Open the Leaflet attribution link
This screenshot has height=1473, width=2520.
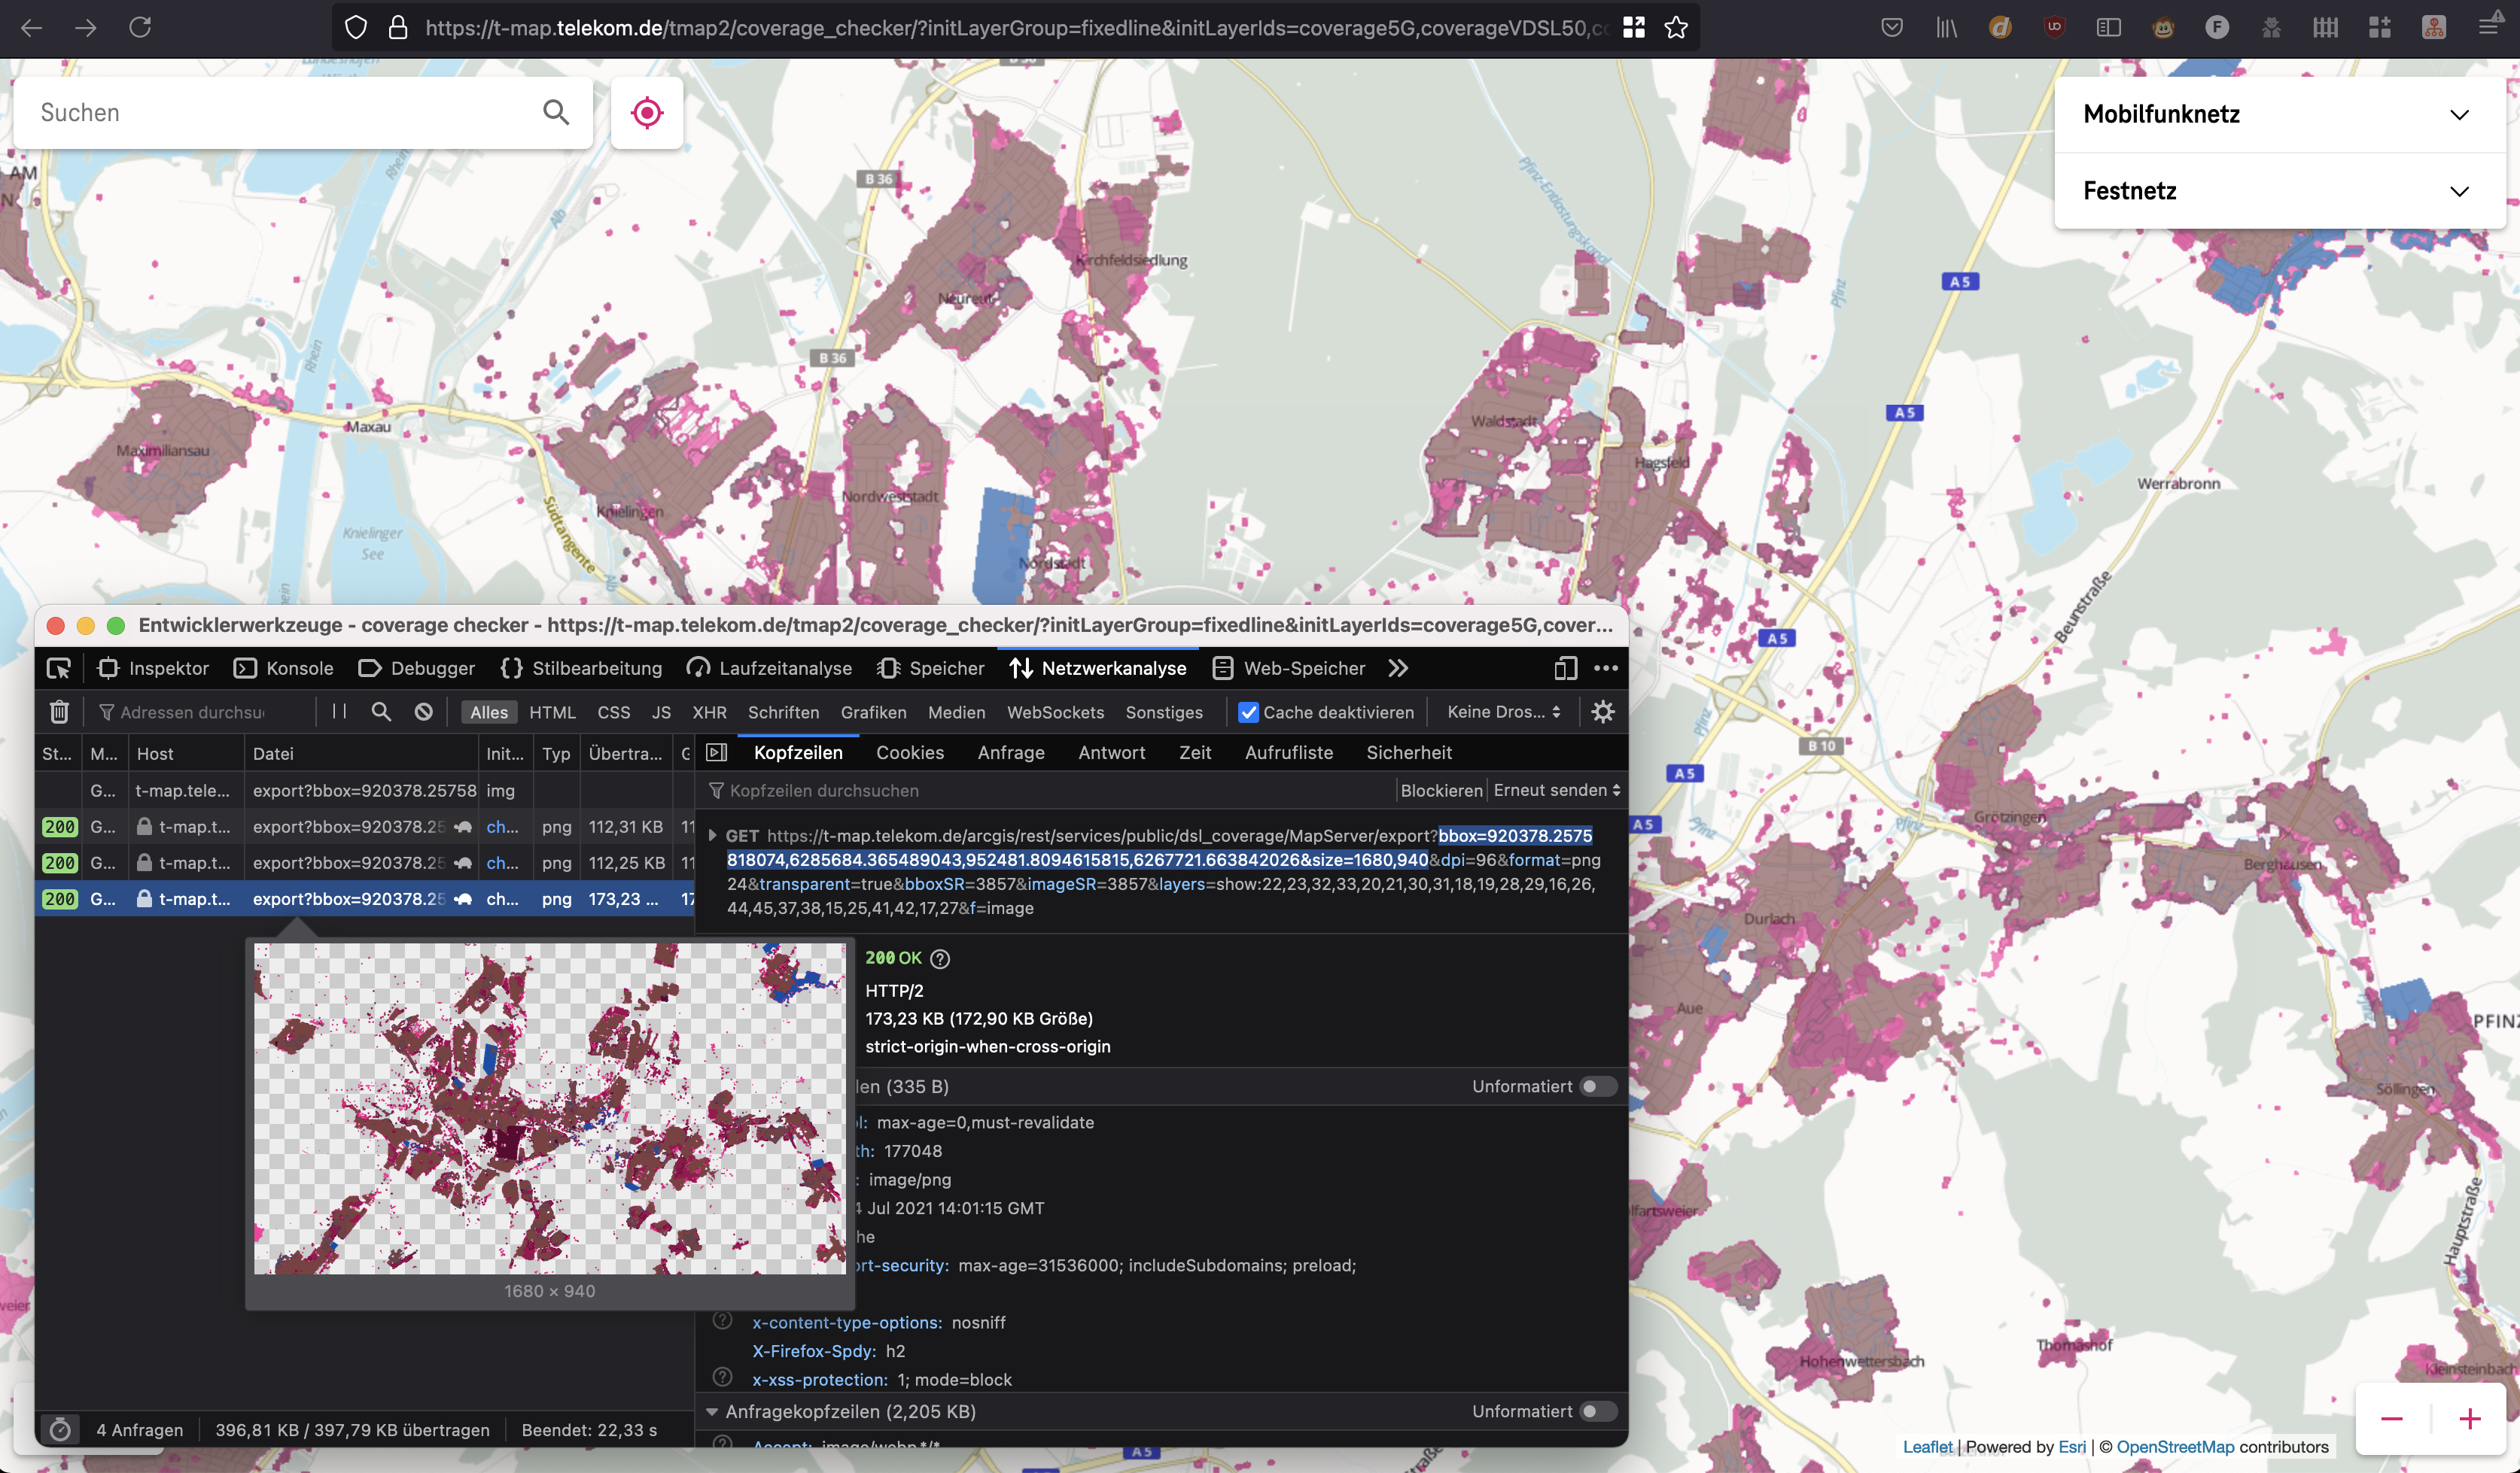pos(1927,1447)
